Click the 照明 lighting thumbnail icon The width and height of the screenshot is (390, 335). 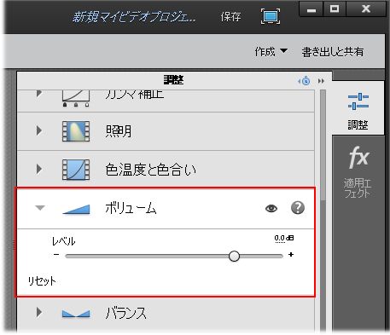[76, 131]
